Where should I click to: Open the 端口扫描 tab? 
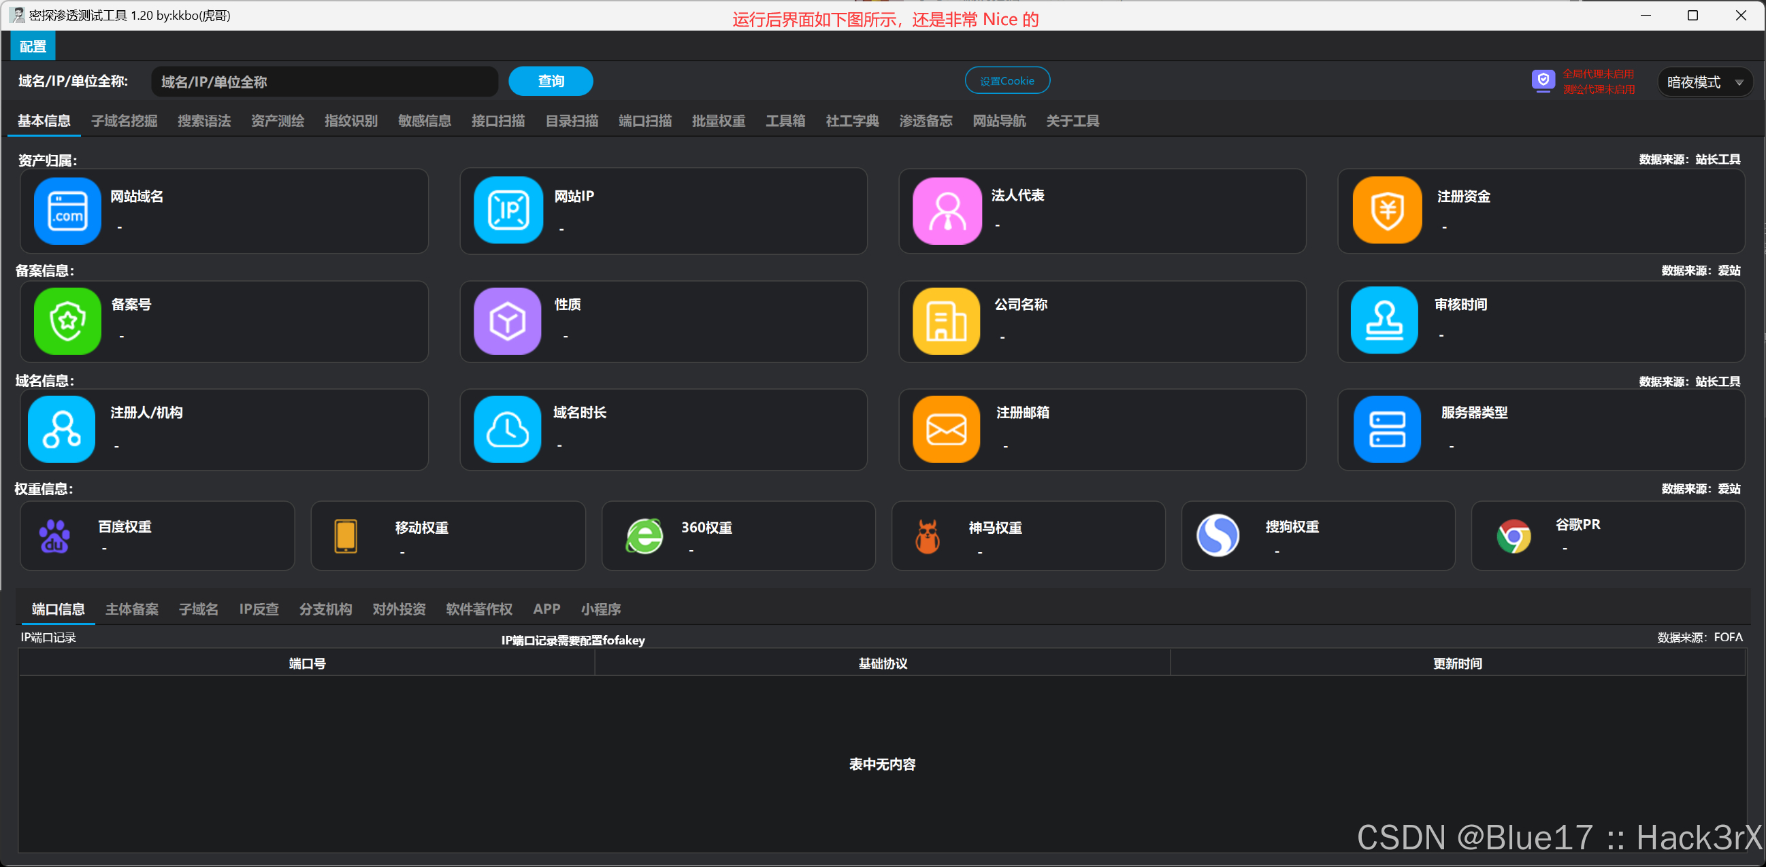tap(644, 121)
